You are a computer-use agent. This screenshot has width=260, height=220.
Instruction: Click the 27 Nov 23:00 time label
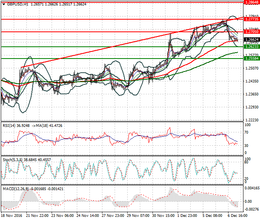[113, 216]
